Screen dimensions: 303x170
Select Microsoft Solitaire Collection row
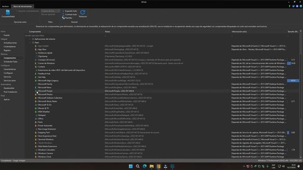click(162, 98)
